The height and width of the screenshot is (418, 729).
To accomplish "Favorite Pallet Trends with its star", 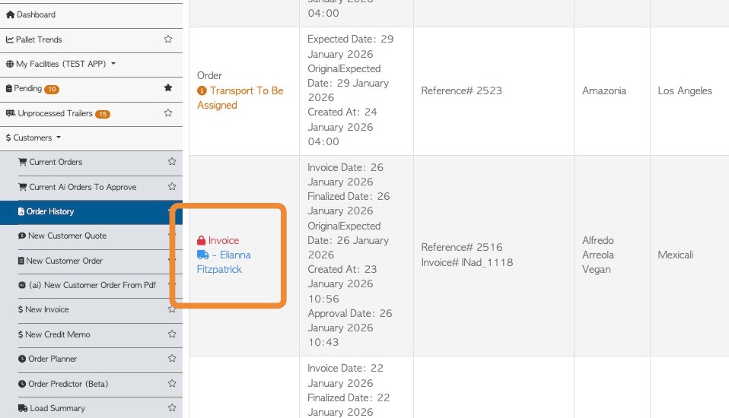I will point(168,40).
